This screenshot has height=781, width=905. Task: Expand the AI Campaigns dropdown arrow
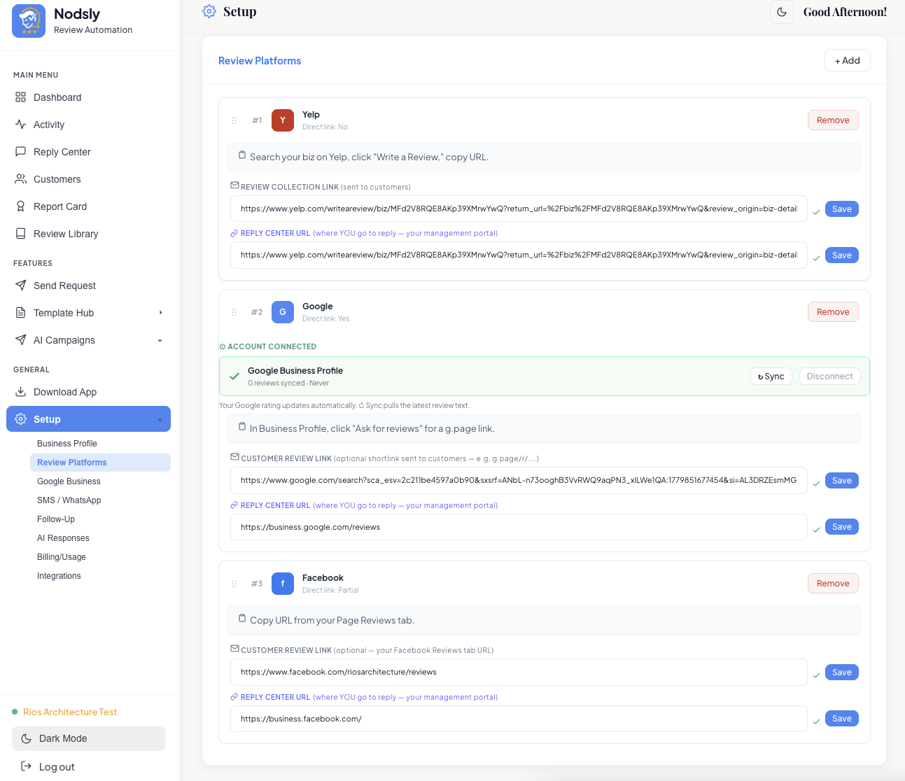tap(160, 341)
